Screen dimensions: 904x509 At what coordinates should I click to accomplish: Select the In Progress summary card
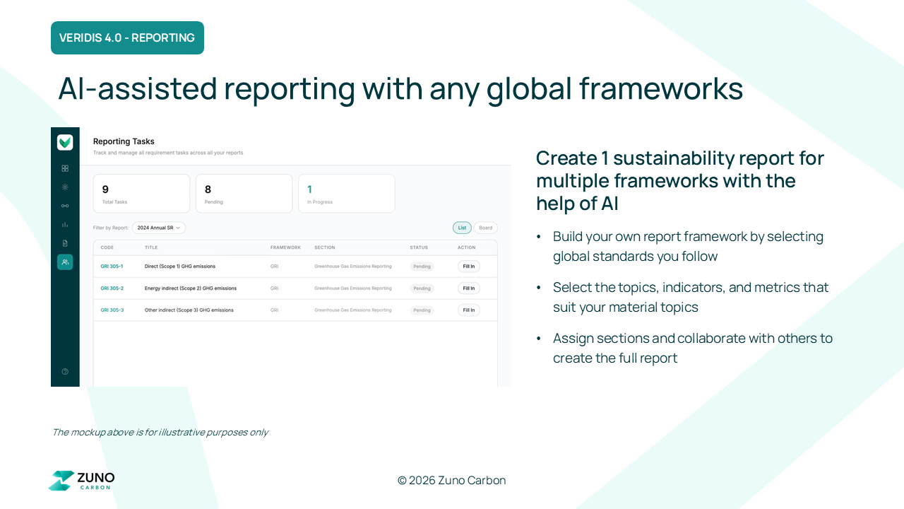[346, 194]
